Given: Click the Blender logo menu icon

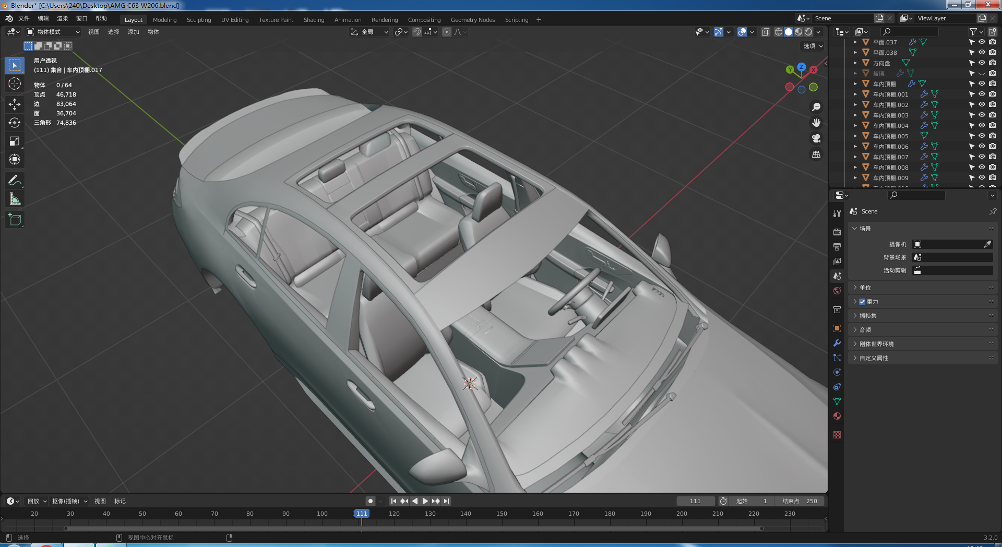Looking at the screenshot, I should point(9,19).
